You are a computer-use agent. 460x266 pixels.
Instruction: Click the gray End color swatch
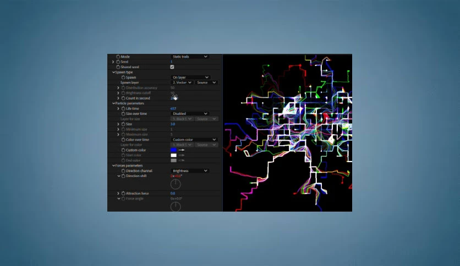click(x=174, y=160)
